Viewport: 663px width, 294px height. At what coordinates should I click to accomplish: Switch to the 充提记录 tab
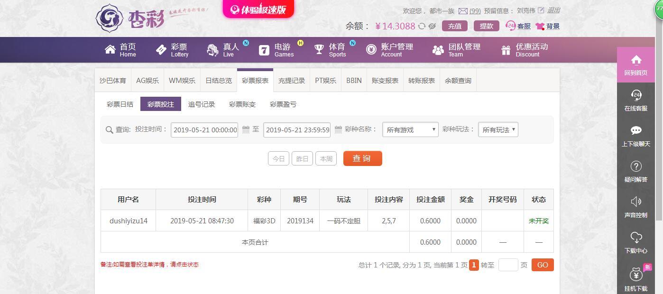tap(291, 80)
